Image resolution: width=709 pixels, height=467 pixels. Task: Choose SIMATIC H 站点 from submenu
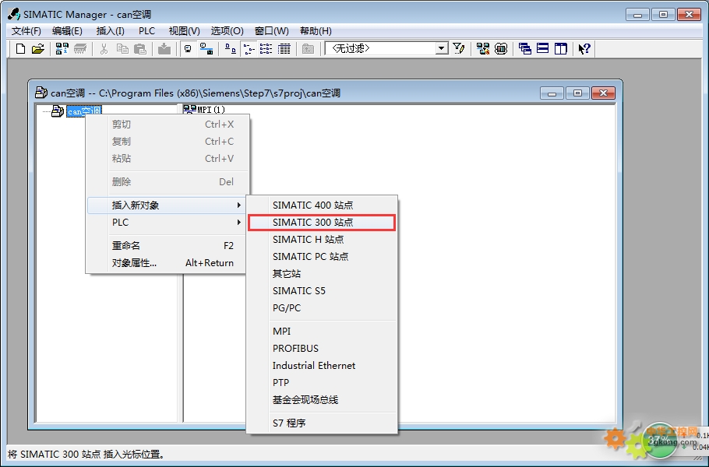[x=322, y=240]
